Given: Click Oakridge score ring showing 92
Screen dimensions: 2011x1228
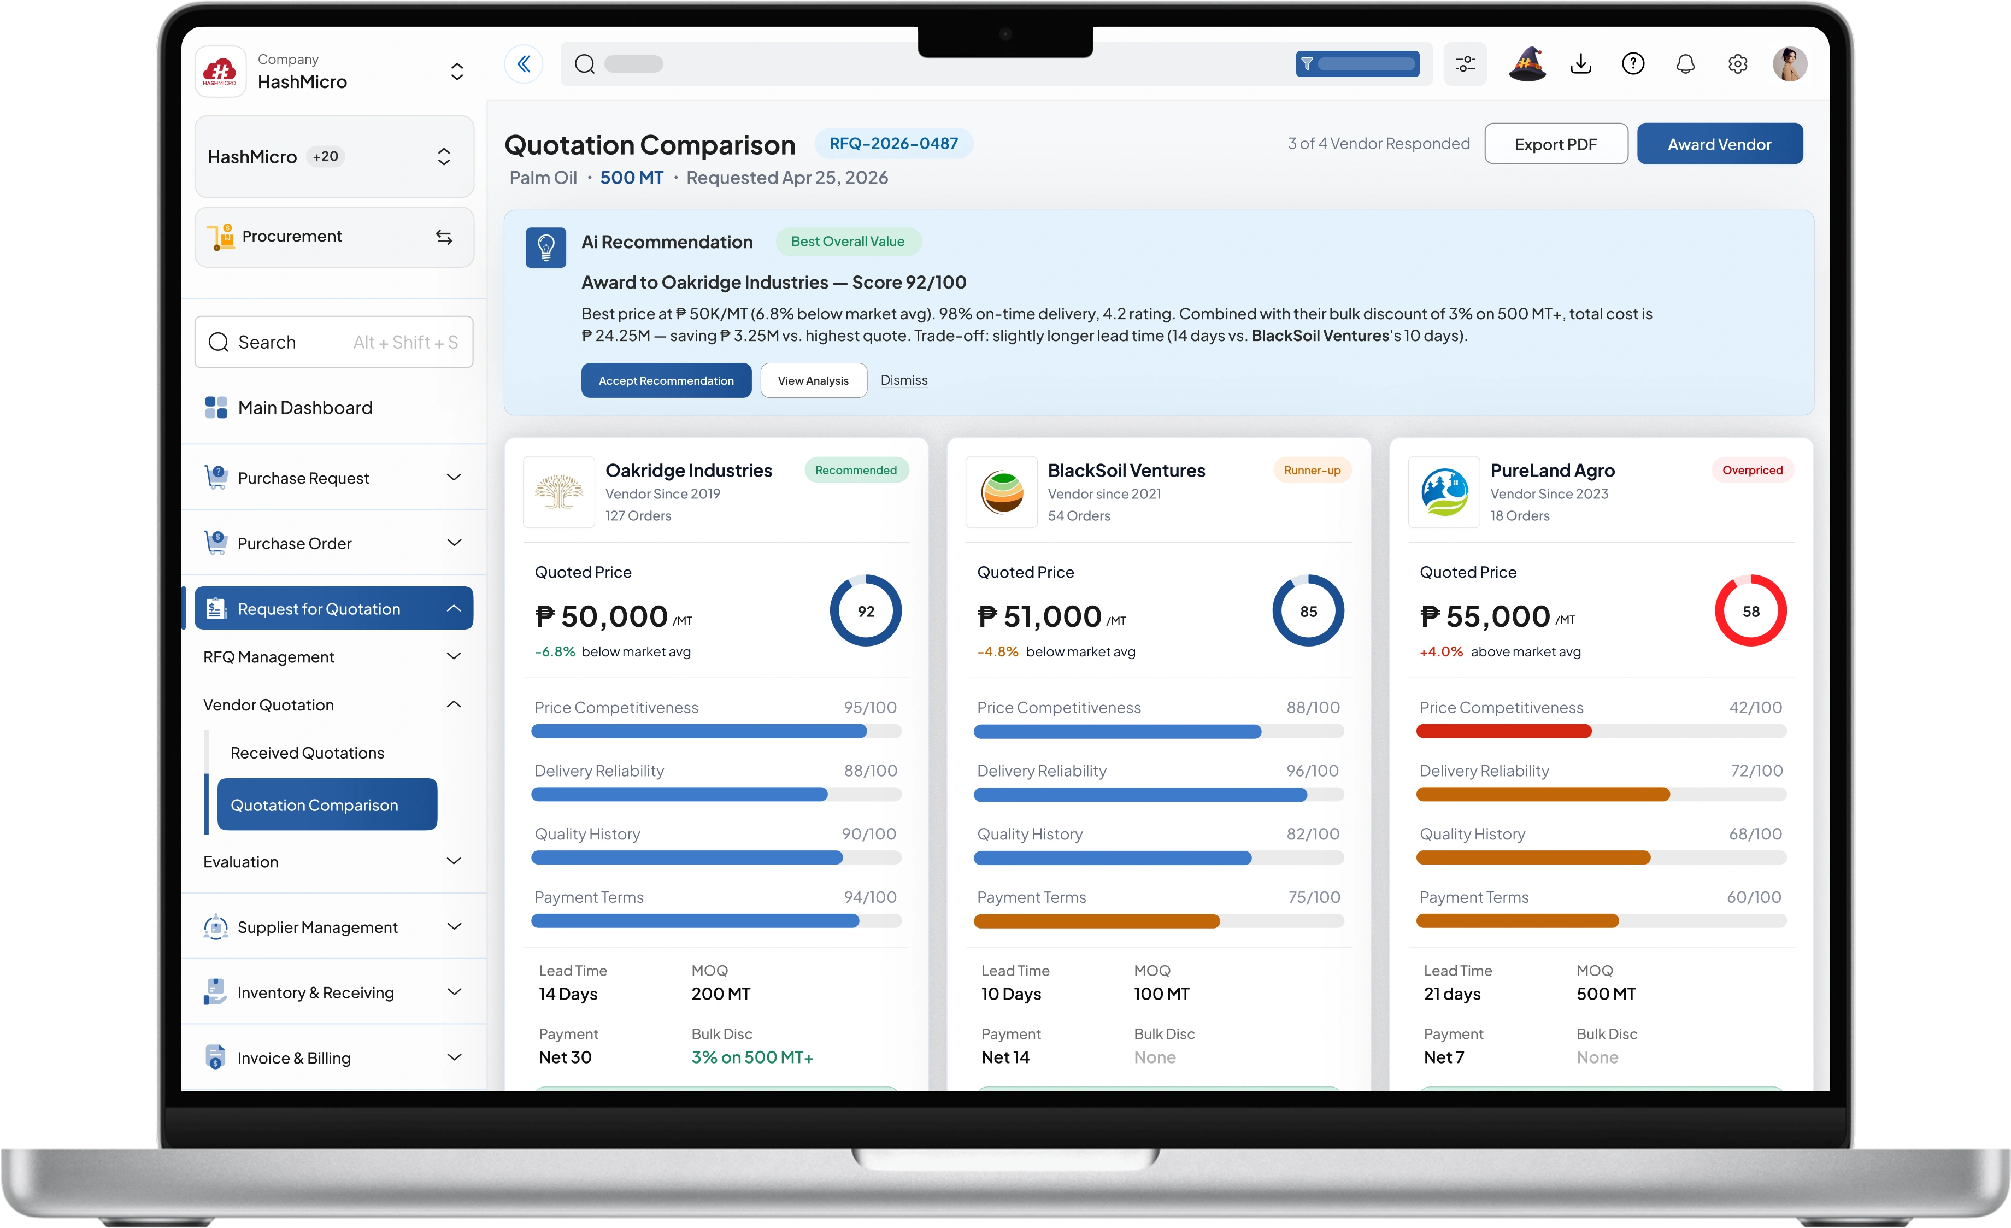Looking at the screenshot, I should [x=865, y=611].
